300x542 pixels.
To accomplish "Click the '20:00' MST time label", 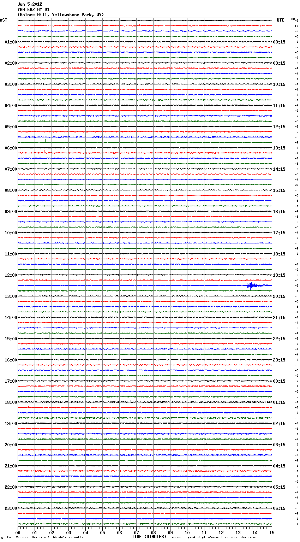I will click(11, 444).
